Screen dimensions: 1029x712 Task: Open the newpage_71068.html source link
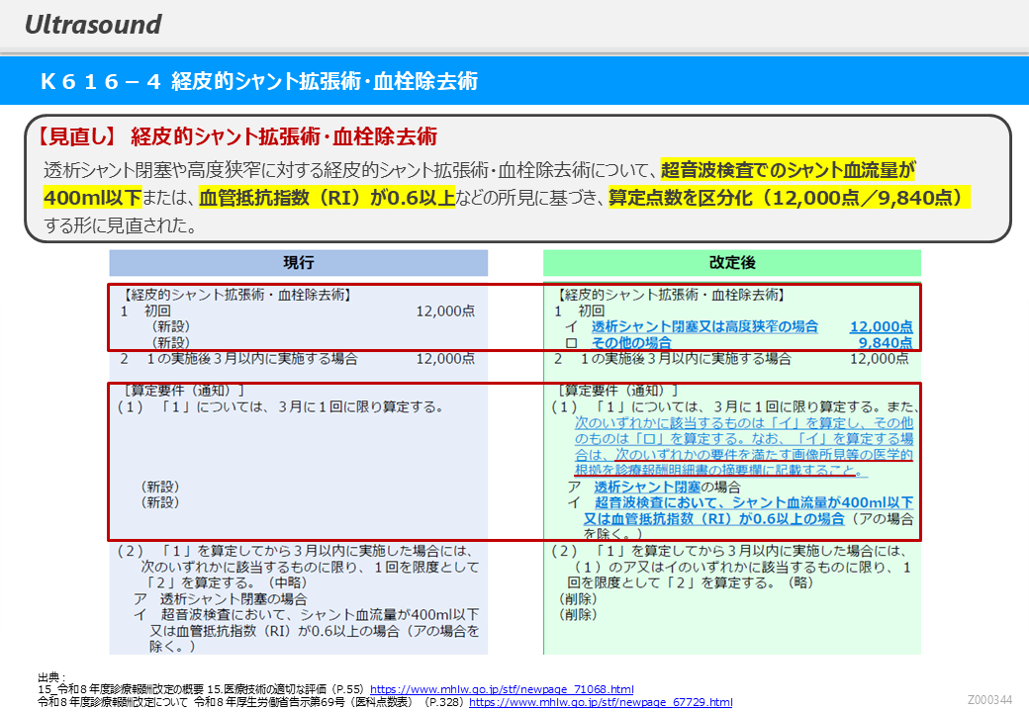502,689
